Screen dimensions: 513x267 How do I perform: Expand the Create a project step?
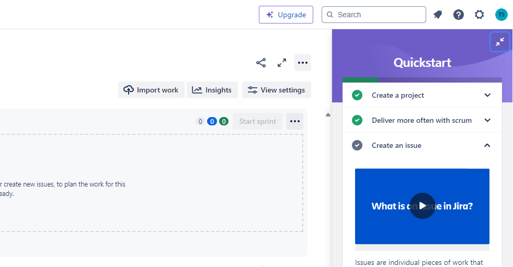click(x=487, y=95)
